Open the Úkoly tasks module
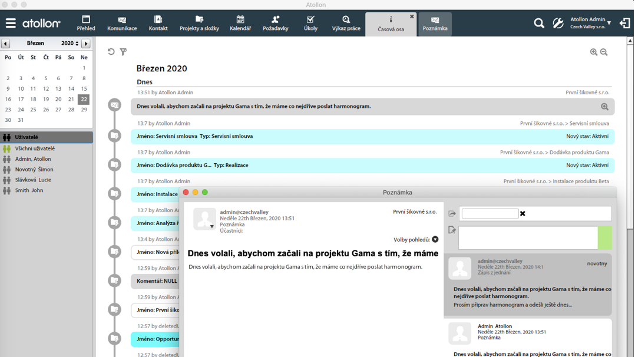Screen dimensions: 635x357 310,24
